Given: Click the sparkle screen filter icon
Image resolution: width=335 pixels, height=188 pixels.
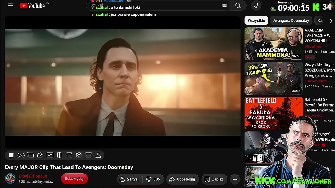Looking at the screenshot, I should click(50, 155).
